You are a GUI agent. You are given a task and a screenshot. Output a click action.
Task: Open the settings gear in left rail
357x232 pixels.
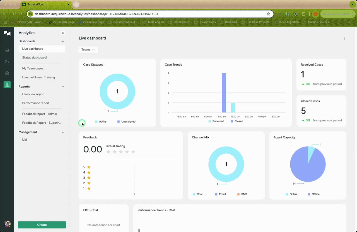[x=7, y=73]
